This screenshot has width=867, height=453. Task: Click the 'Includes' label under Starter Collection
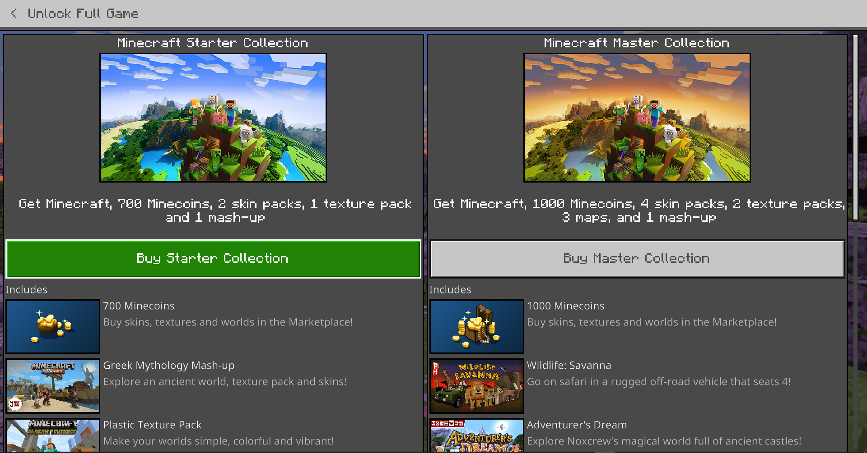[26, 290]
